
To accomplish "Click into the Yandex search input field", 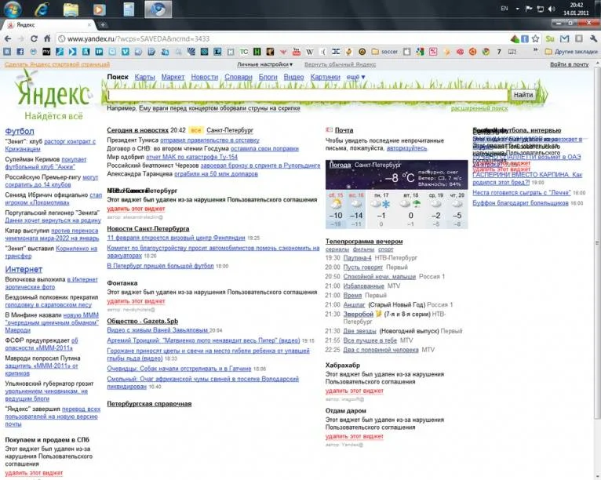I will pos(308,95).
